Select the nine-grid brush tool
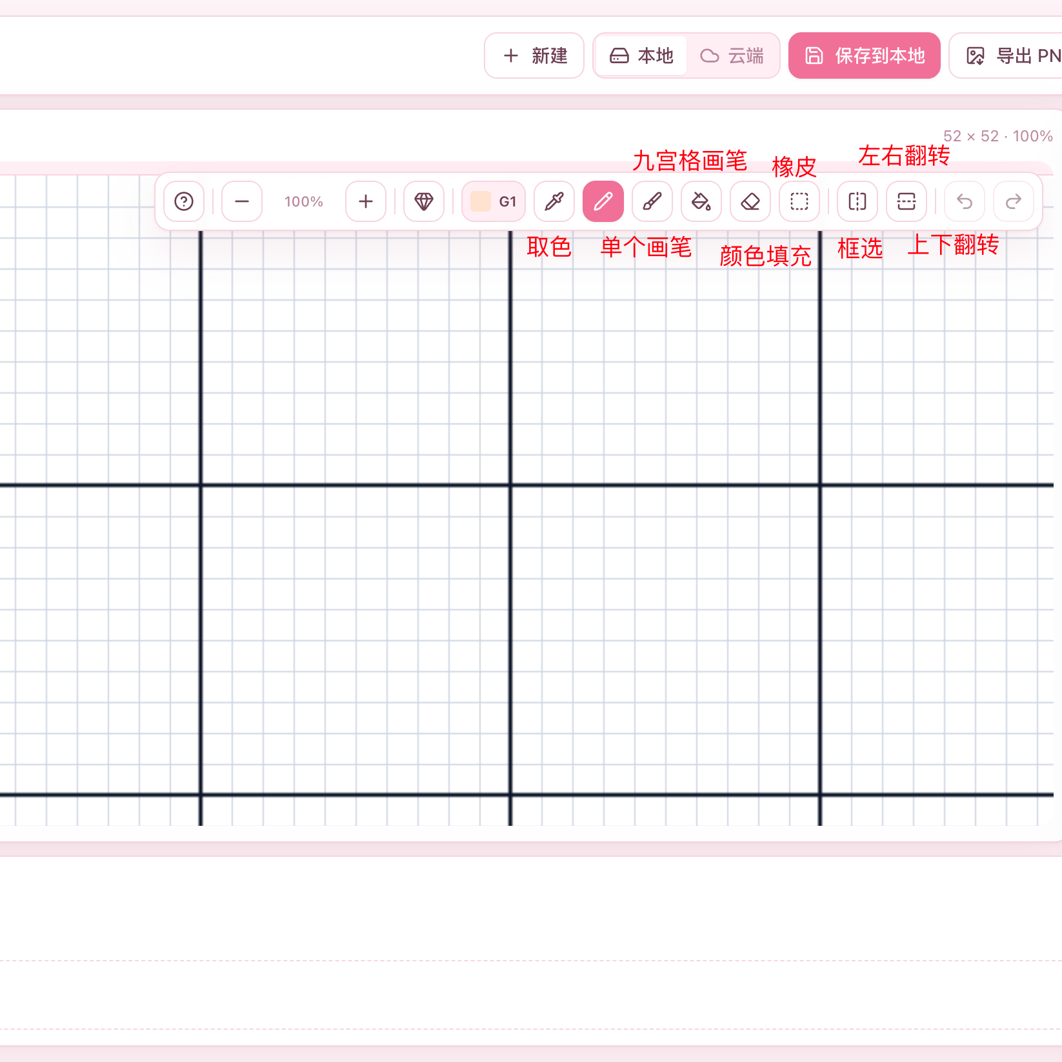 coord(652,201)
